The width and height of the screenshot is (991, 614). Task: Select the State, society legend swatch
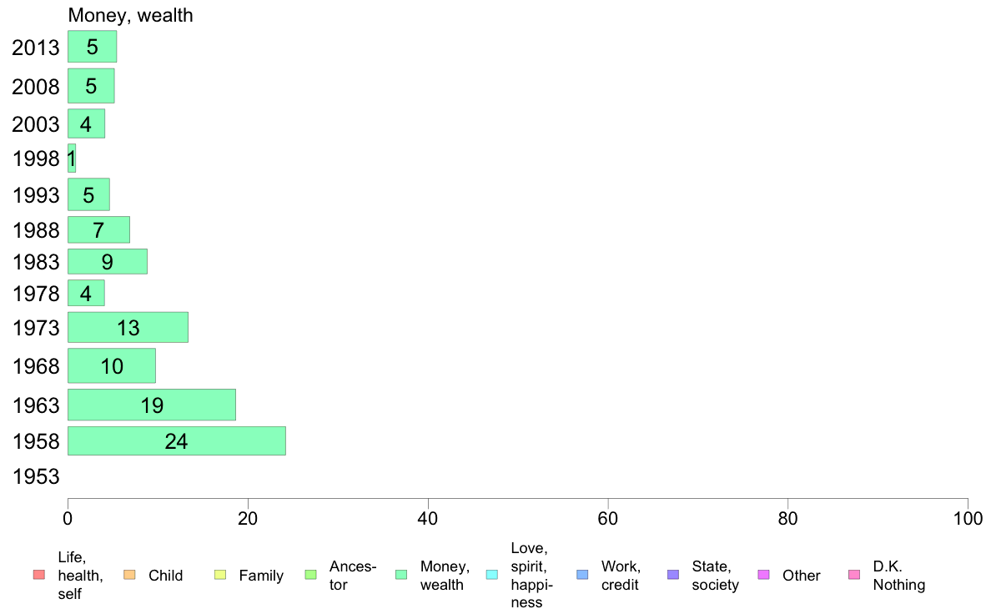[673, 575]
